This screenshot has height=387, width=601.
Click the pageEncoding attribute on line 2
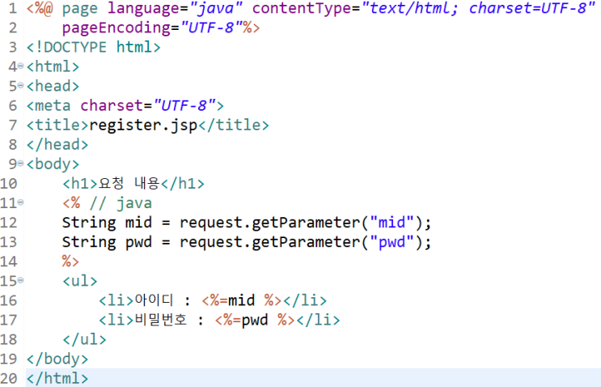tap(116, 28)
